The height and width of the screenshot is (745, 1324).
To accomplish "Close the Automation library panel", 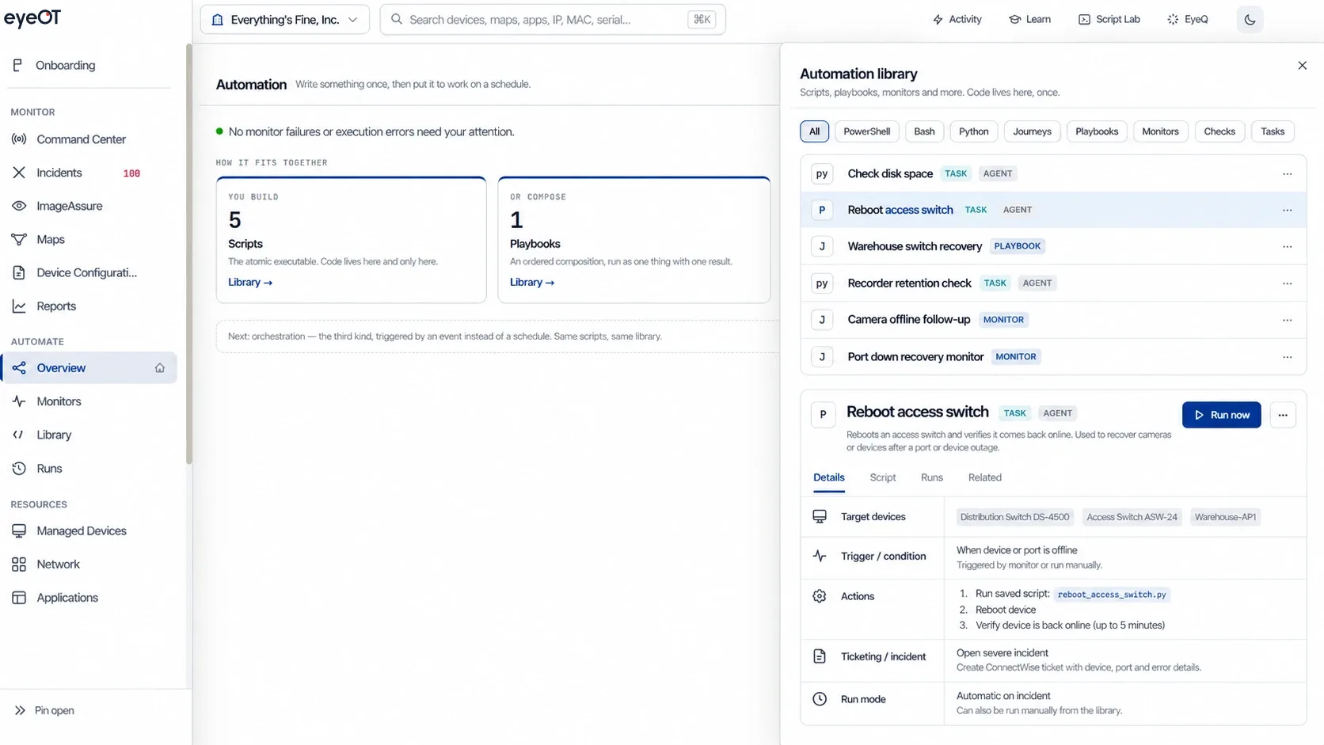I will click(x=1302, y=66).
